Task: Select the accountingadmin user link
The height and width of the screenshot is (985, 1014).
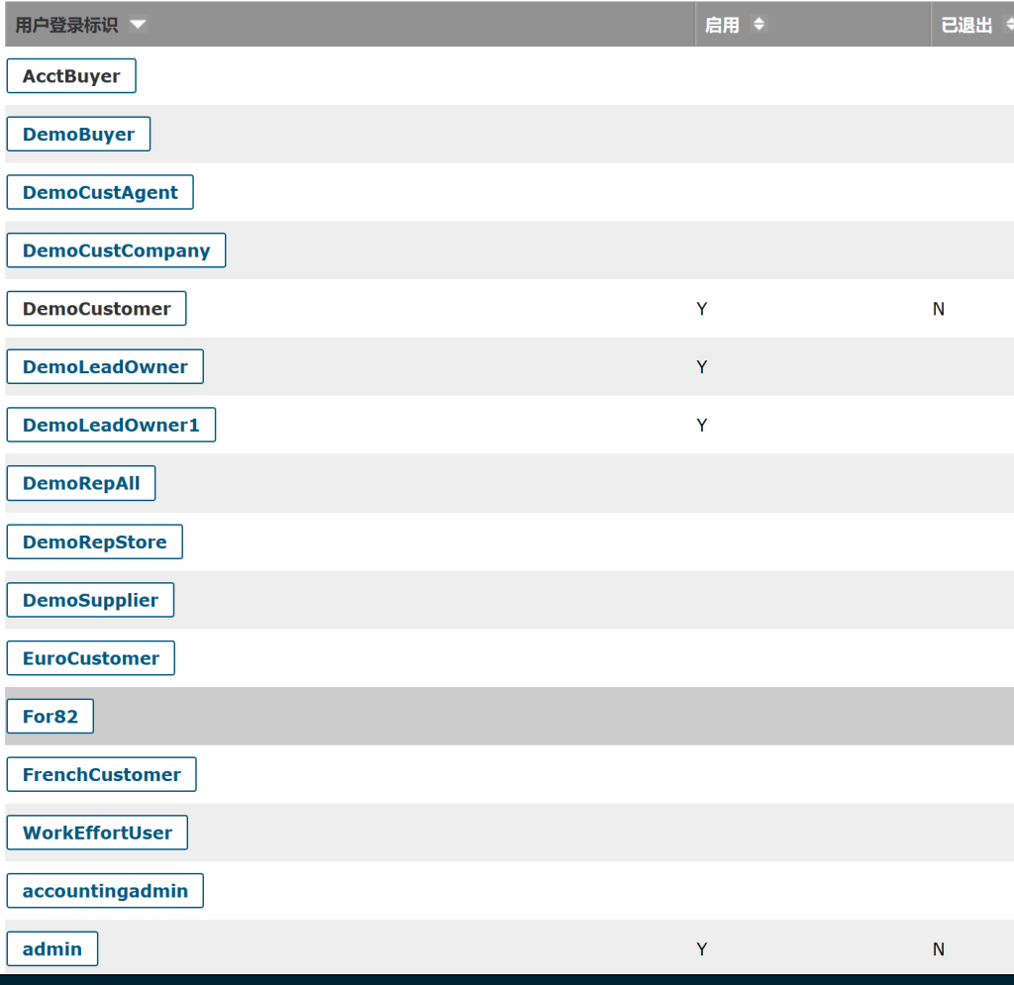Action: [x=105, y=891]
